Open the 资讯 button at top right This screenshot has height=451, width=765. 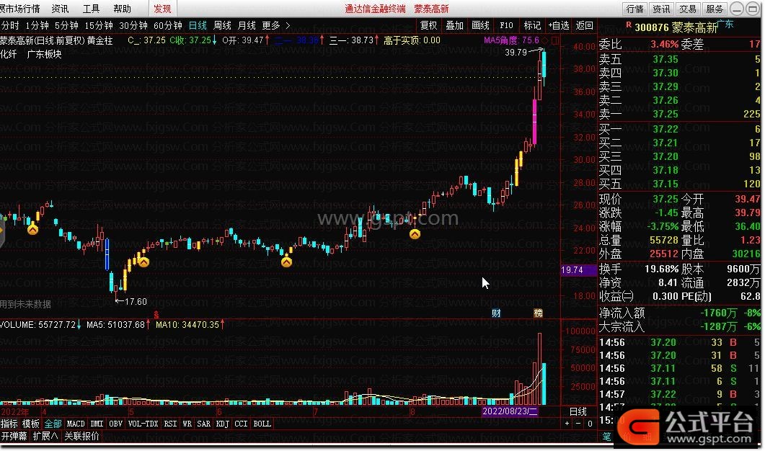point(661,9)
